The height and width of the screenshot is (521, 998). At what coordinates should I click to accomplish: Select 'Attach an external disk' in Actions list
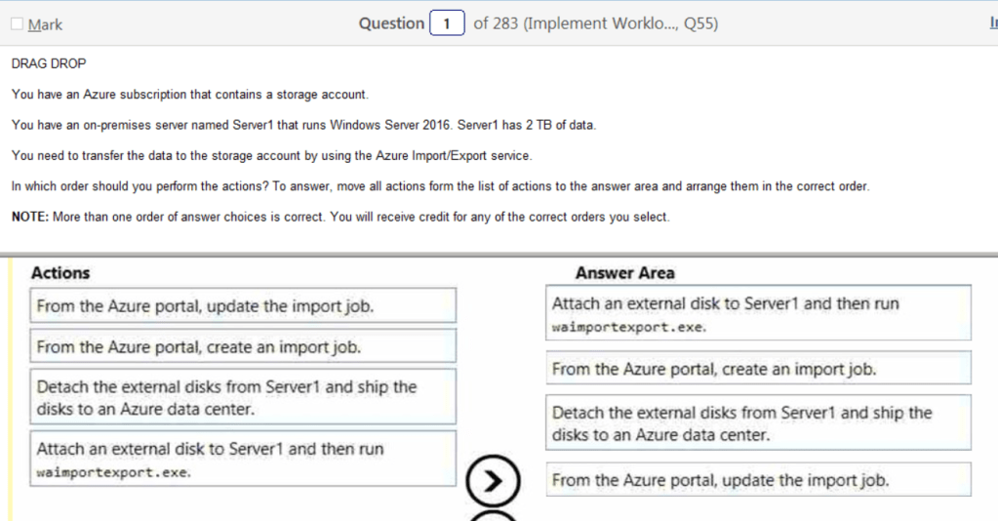tap(243, 460)
